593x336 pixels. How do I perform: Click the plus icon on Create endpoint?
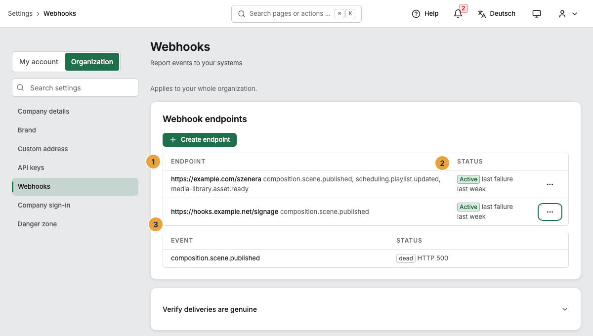point(173,140)
